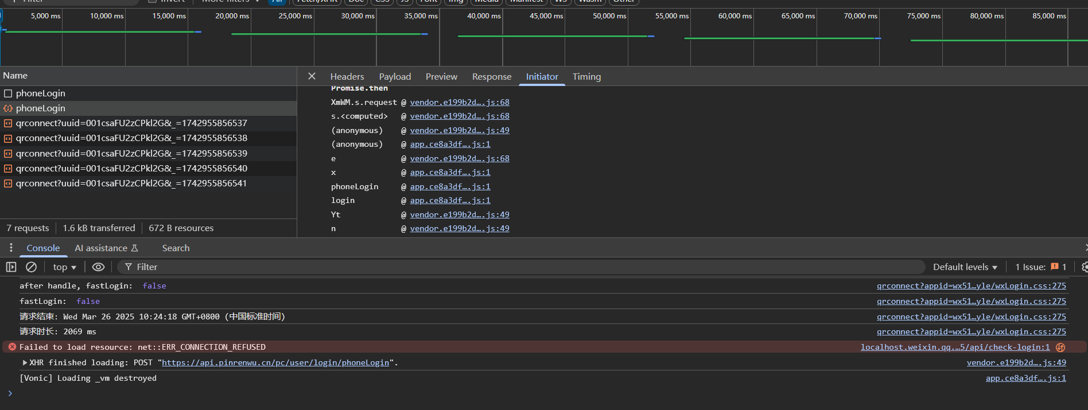
Task: Click the live expression eye icon
Action: 98,267
